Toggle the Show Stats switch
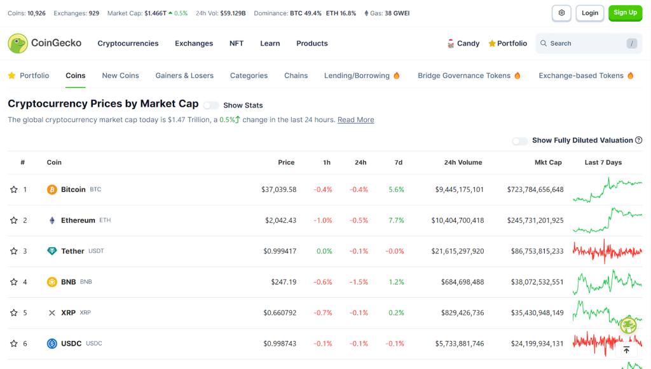651x369 pixels. click(211, 105)
